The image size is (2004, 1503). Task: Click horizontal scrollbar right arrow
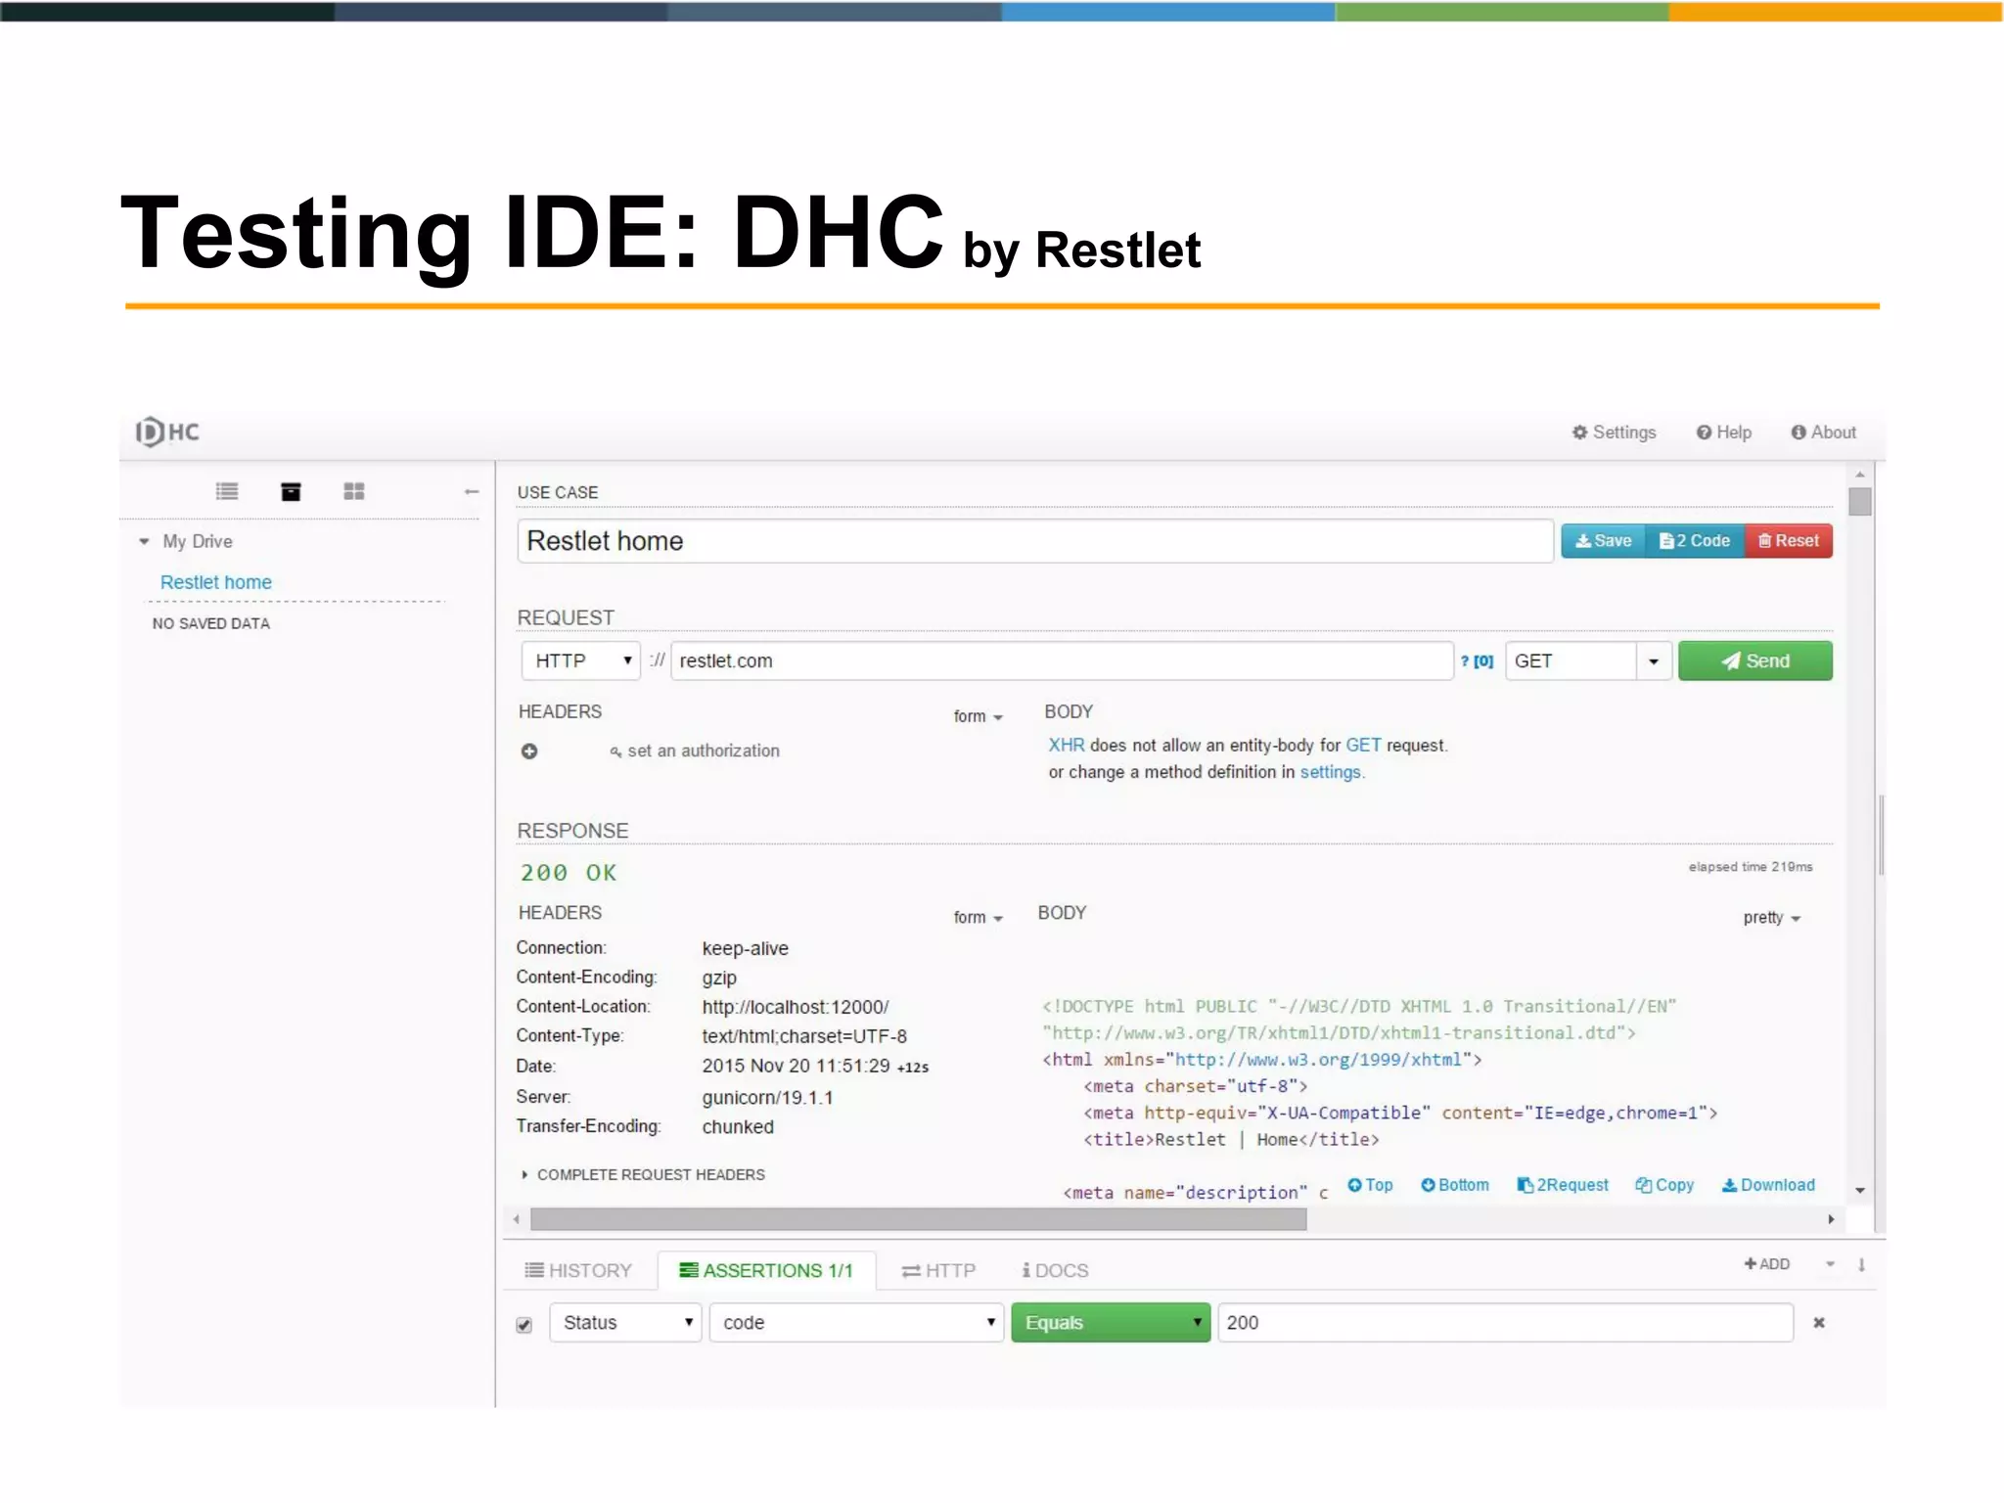point(1831,1219)
